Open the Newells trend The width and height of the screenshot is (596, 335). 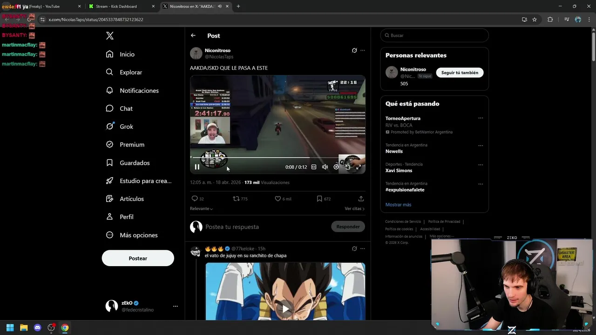[x=394, y=151]
